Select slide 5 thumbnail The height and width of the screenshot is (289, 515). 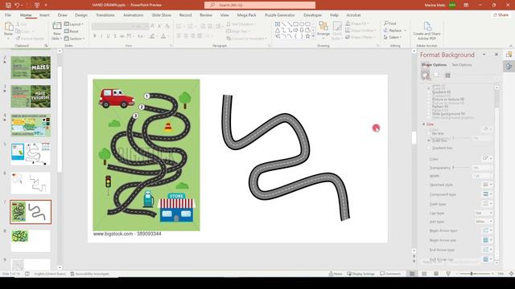click(x=31, y=154)
